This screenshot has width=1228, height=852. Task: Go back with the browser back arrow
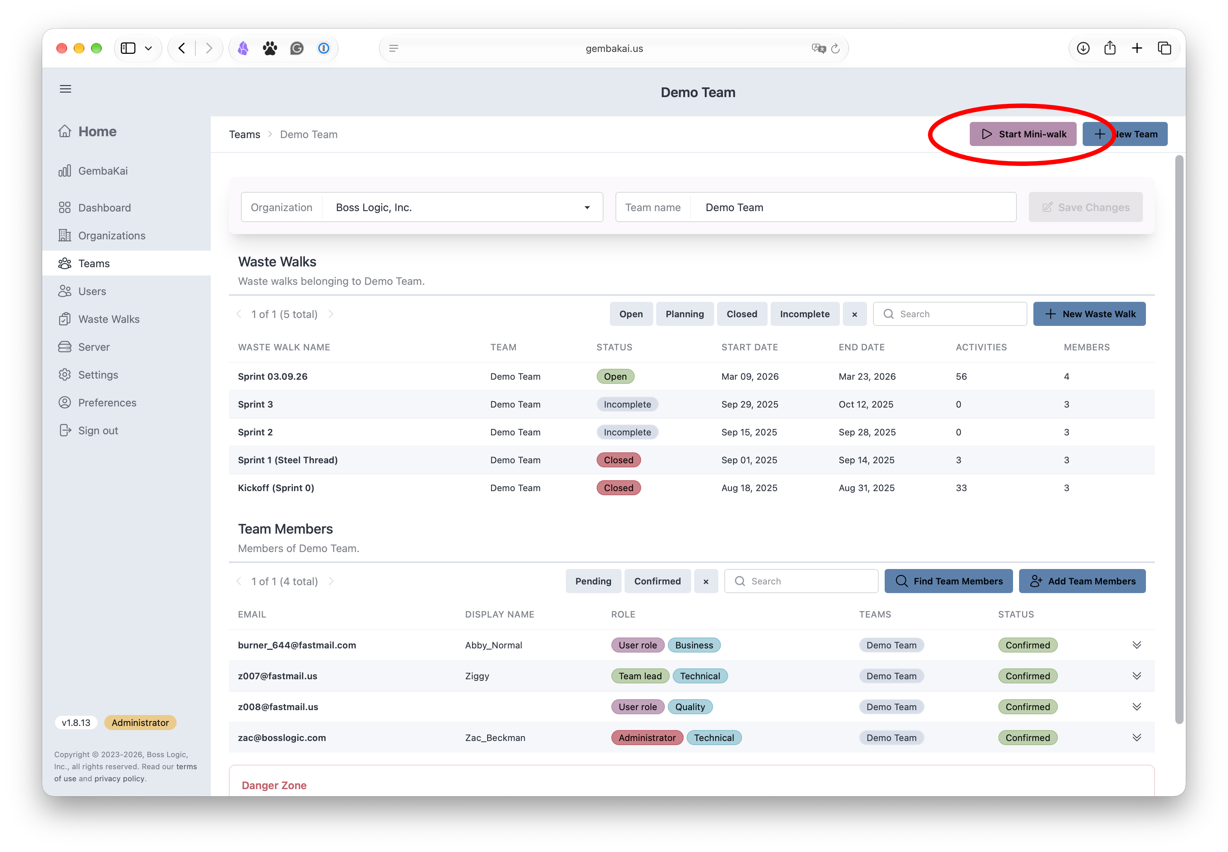pyautogui.click(x=182, y=48)
